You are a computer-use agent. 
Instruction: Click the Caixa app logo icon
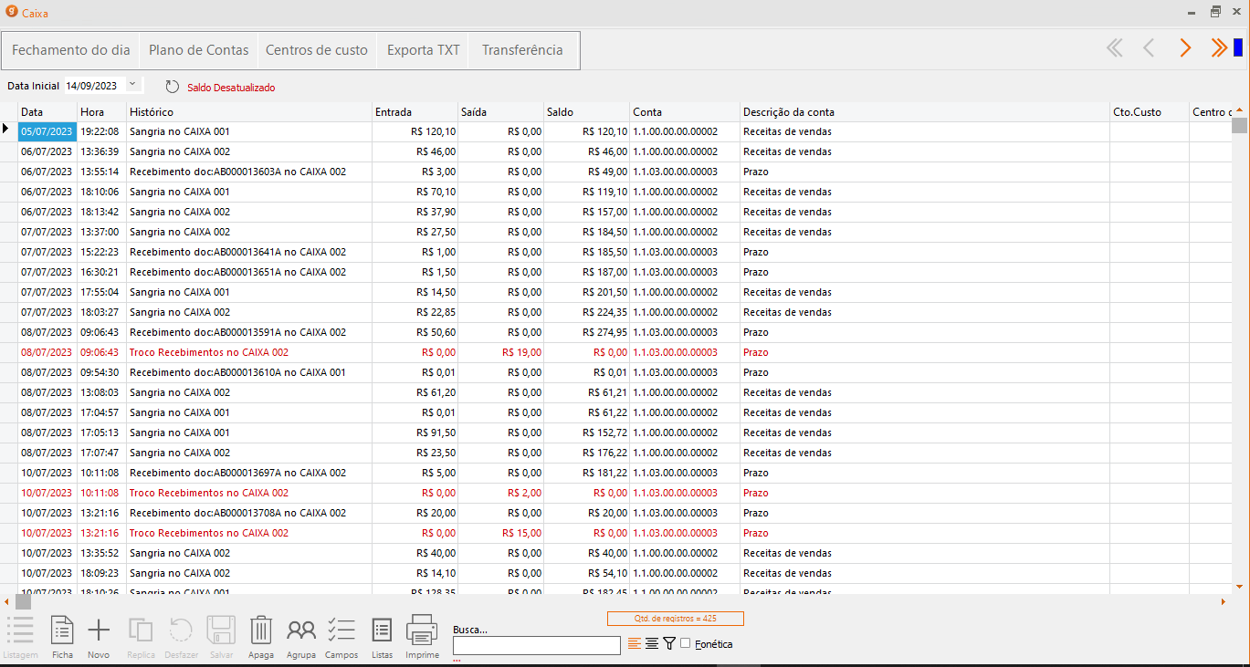11,13
